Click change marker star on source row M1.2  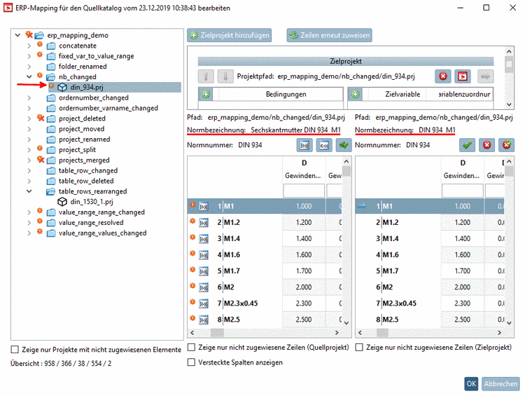(x=192, y=221)
